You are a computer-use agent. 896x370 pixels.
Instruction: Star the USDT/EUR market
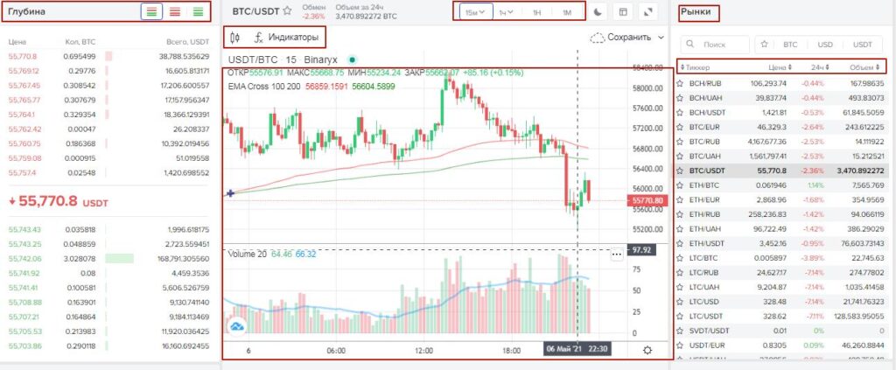680,345
